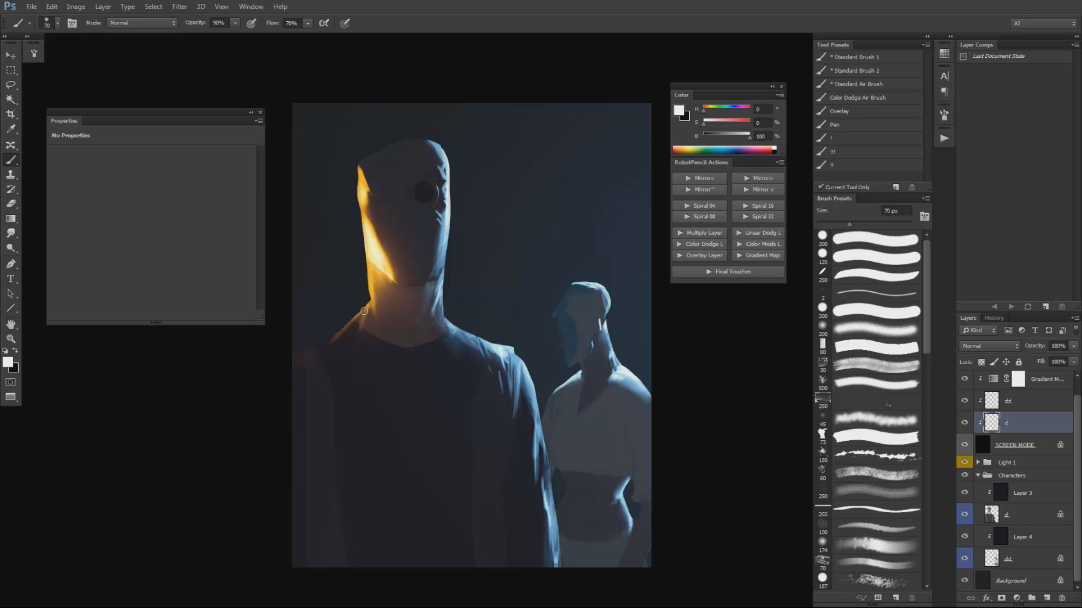Hide the Background layer

pos(964,580)
